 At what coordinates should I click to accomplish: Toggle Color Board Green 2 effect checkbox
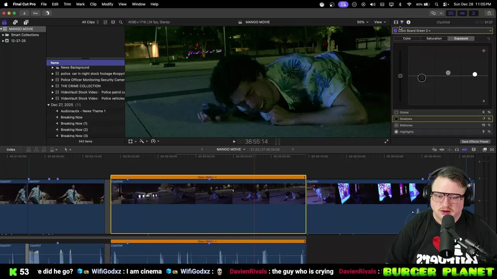click(x=395, y=31)
